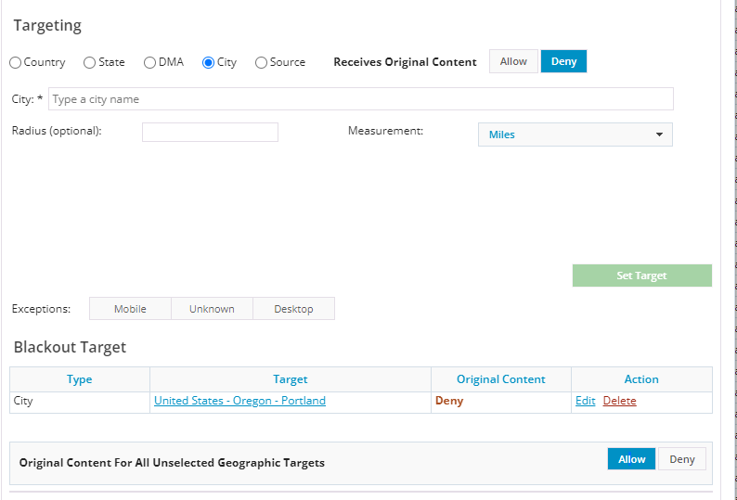Select the DMA radio button
737x500 pixels.
click(x=150, y=63)
